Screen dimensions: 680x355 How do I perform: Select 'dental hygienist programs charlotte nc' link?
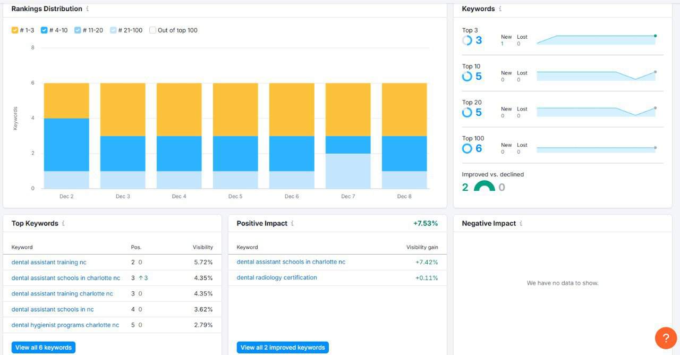click(65, 325)
